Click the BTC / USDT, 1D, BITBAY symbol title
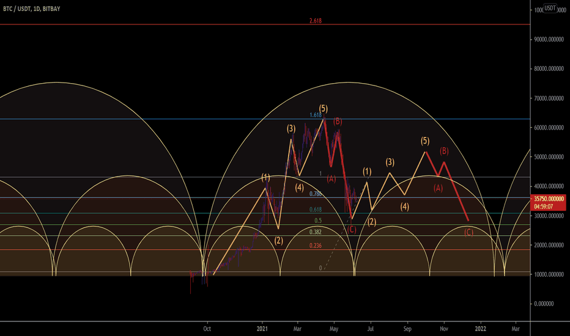Screen dimensions: 570x336 coord(32,9)
